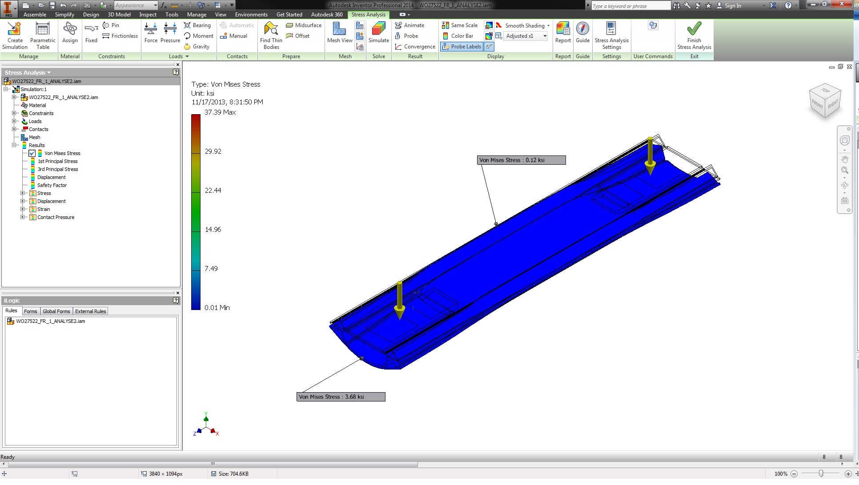Click the Convergence button

pos(415,47)
